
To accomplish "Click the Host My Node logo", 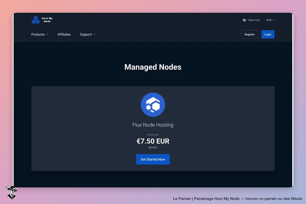I will point(42,20).
